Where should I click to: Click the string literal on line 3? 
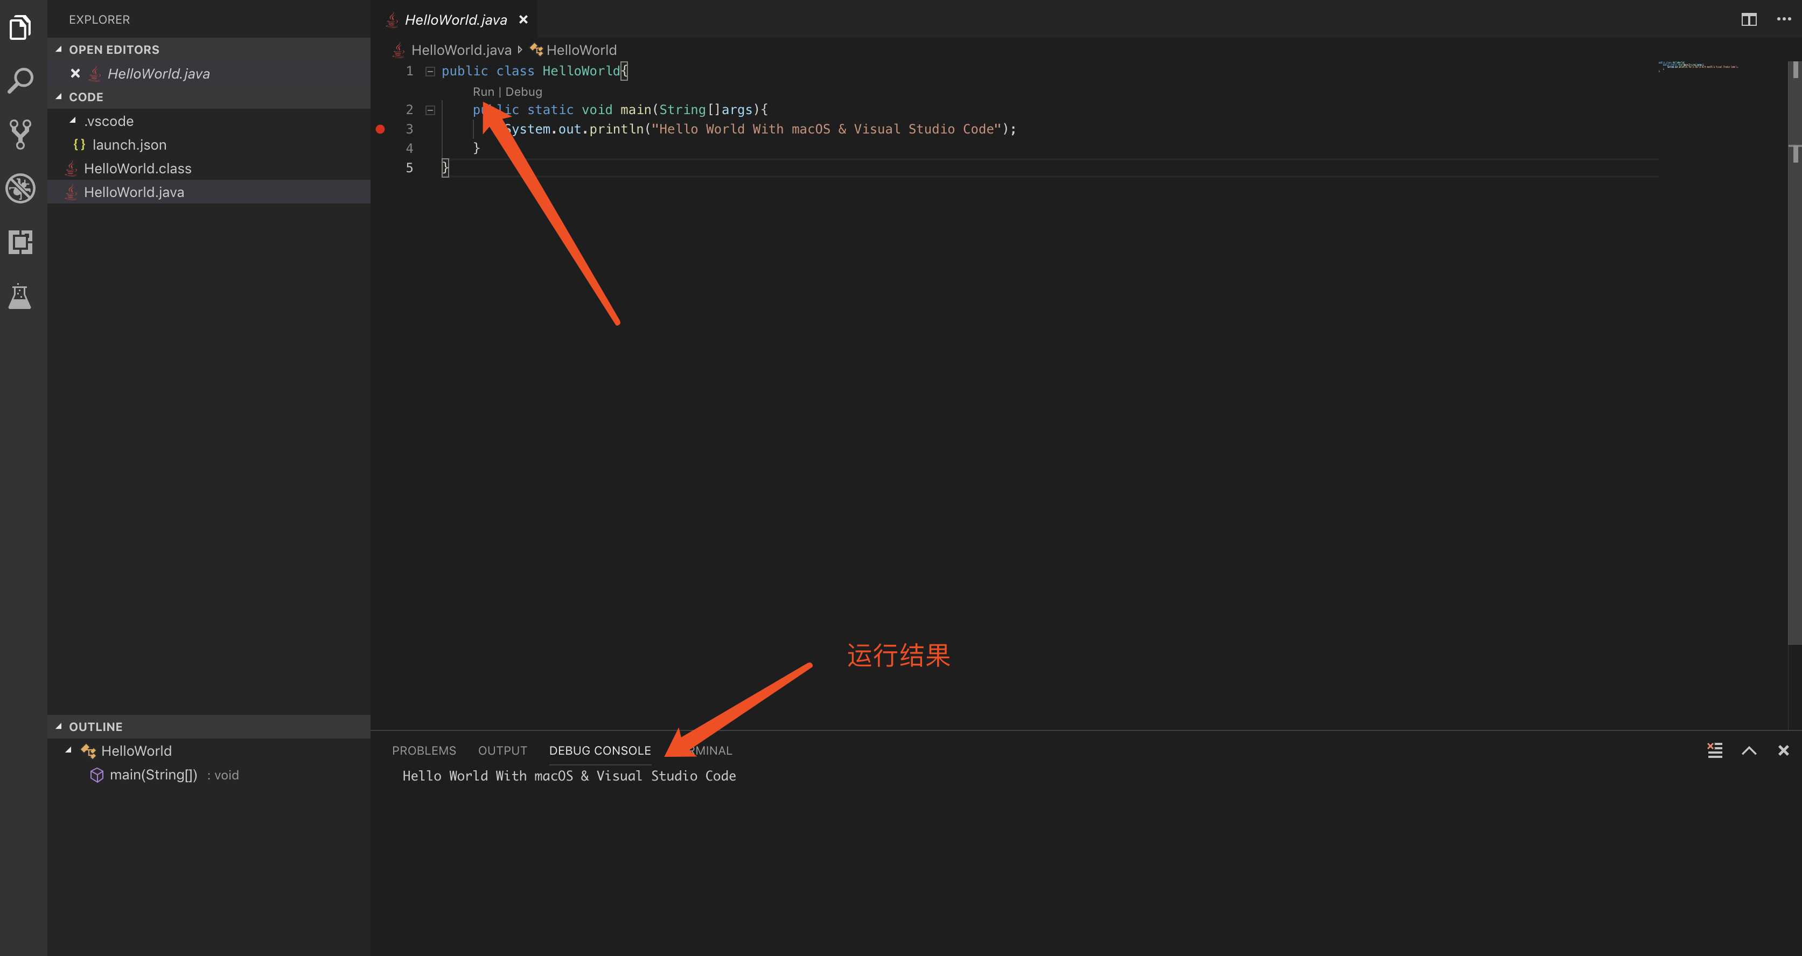point(826,129)
